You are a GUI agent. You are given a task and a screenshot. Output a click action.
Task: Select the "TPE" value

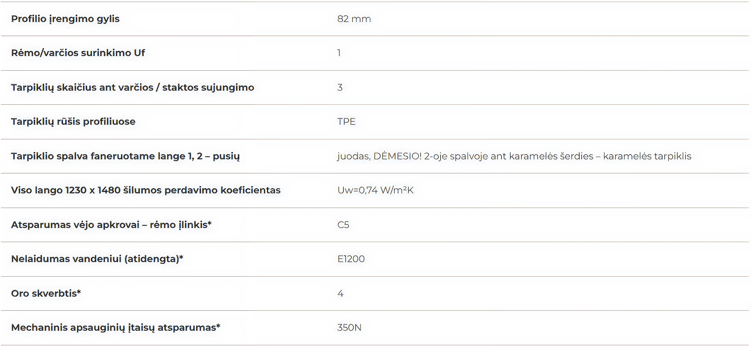pyautogui.click(x=346, y=122)
